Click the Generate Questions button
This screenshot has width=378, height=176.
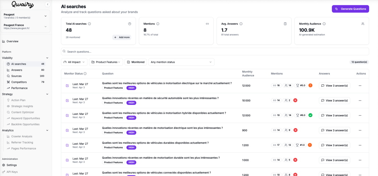[350, 9]
